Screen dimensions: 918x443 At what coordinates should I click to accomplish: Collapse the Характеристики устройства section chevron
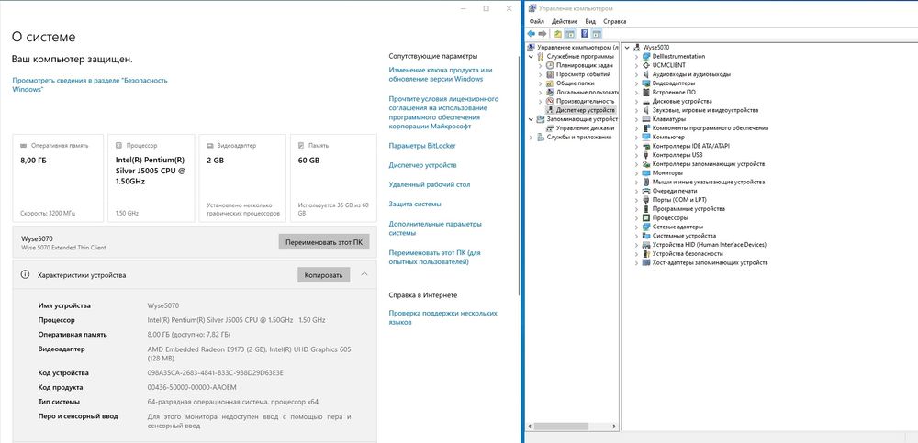tap(364, 274)
